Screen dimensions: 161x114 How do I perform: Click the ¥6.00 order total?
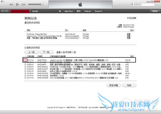click(127, 73)
